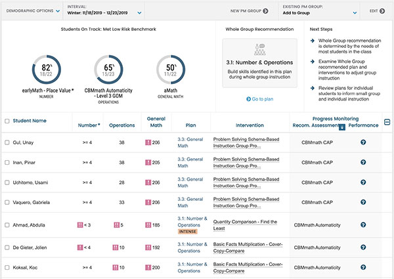Click the collapse columns icon in table header
This screenshot has height=279, width=394.
point(387,121)
